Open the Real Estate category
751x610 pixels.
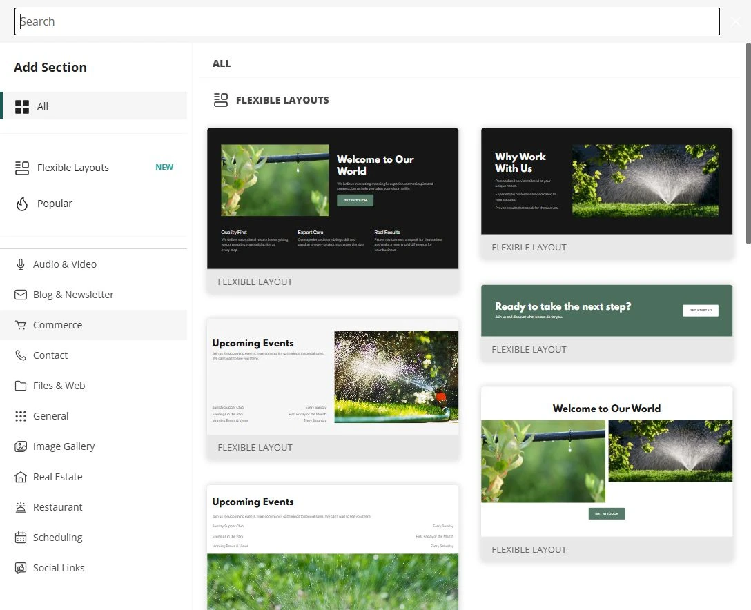(93, 477)
